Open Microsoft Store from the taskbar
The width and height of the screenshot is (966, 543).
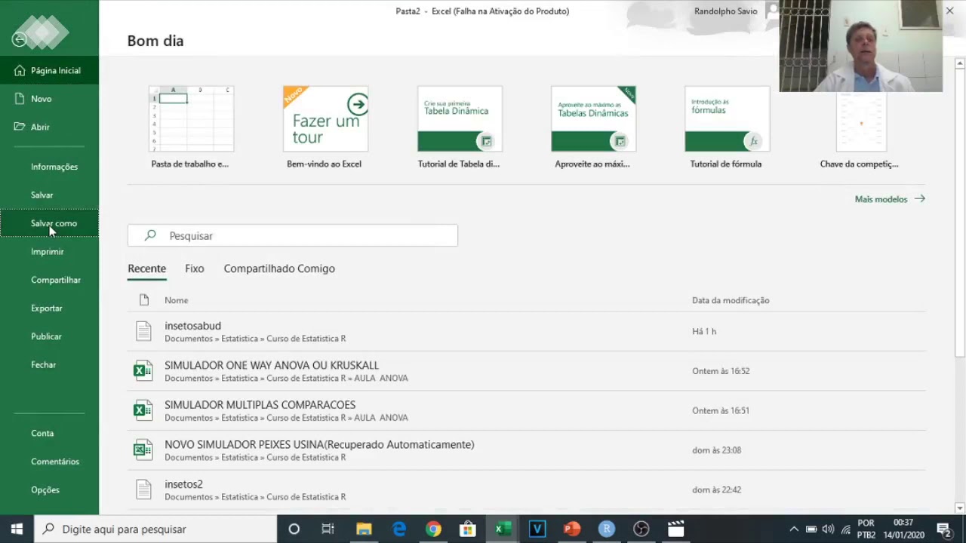468,529
